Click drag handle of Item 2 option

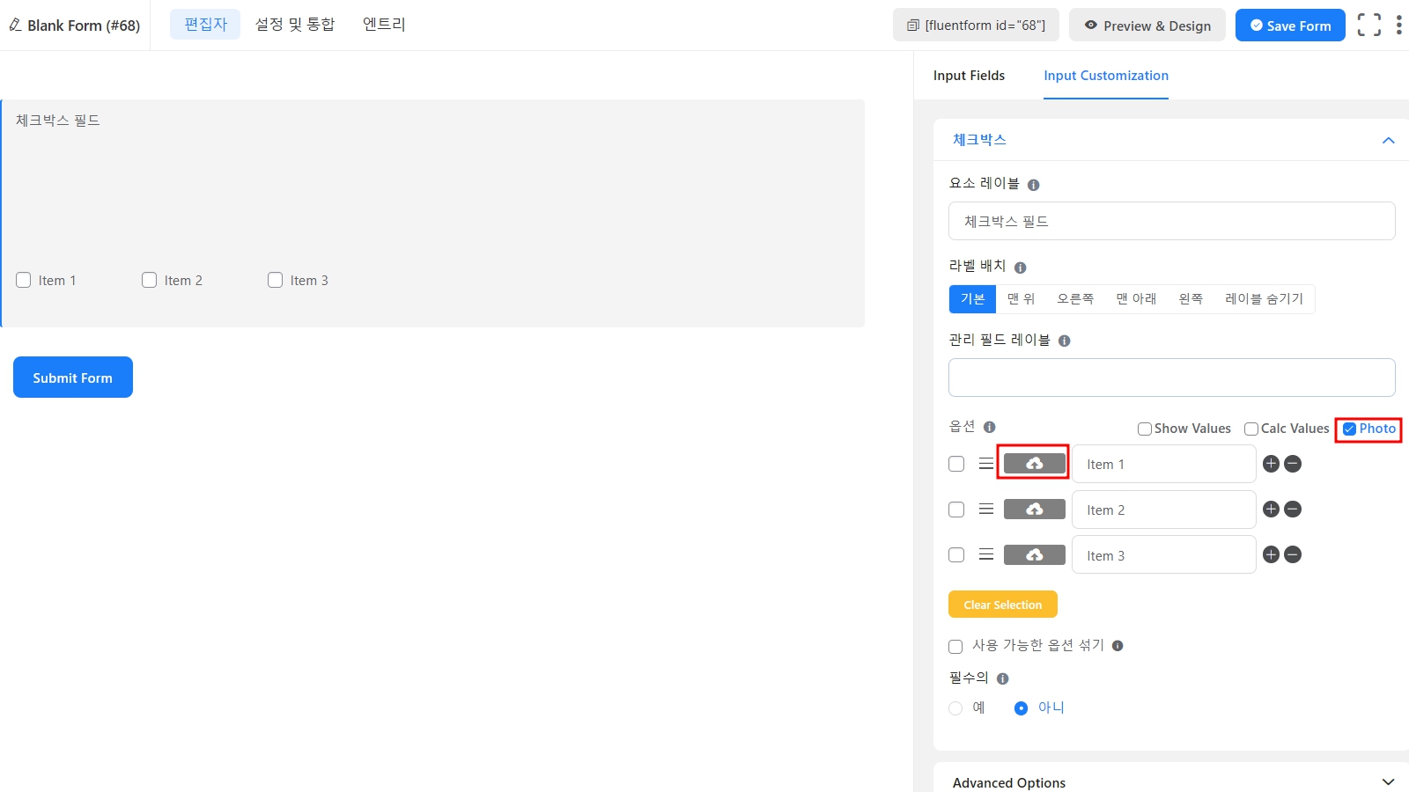[x=986, y=510]
